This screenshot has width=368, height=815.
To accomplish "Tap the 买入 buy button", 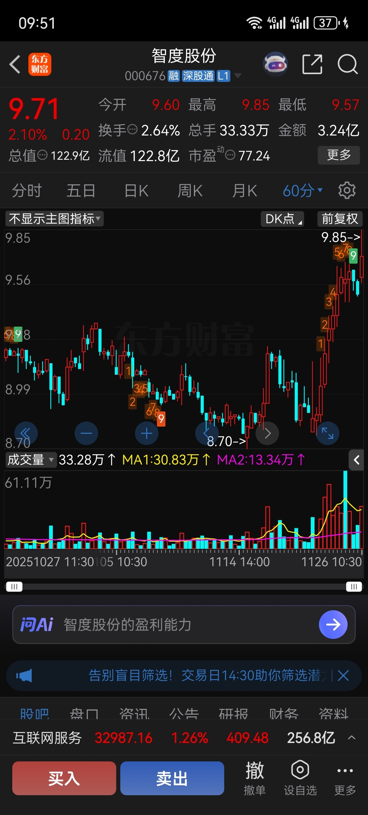I will [x=64, y=778].
